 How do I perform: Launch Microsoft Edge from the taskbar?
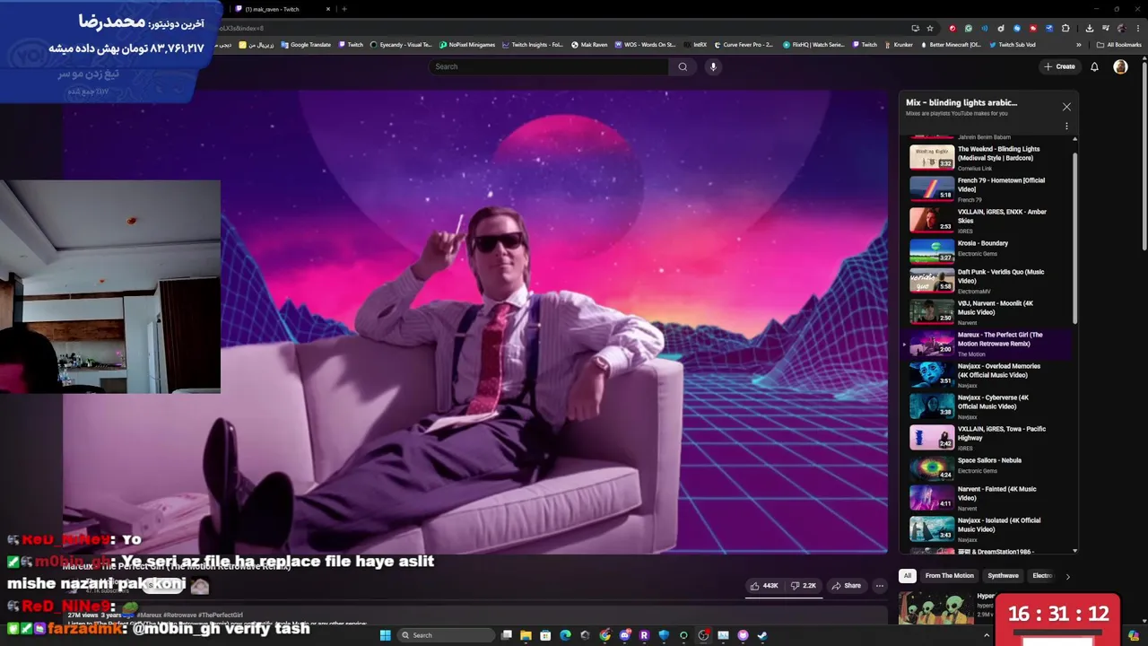click(565, 635)
